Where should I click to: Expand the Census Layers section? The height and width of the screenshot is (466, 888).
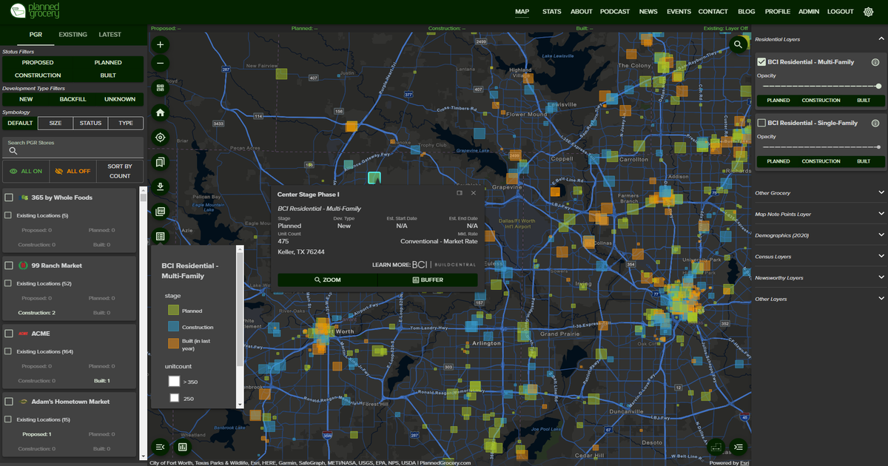coord(820,256)
